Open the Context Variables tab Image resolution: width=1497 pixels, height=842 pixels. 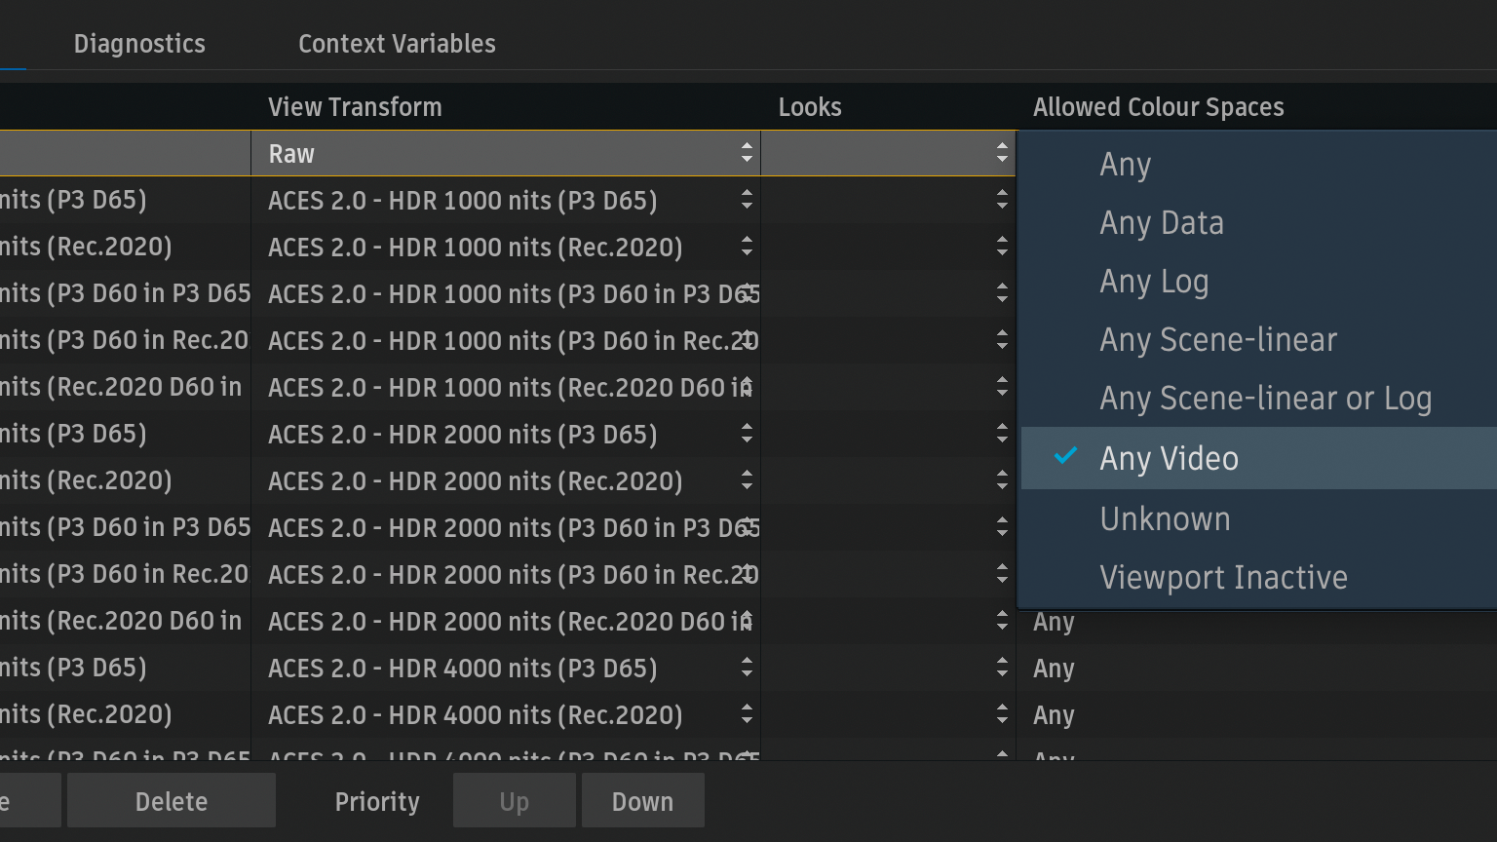tap(397, 44)
